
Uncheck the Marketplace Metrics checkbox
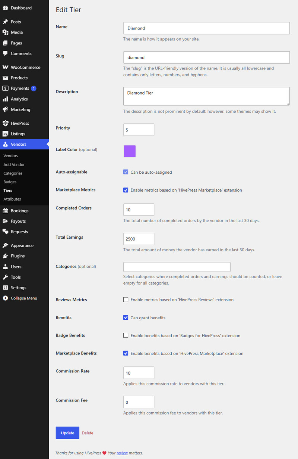(126, 190)
